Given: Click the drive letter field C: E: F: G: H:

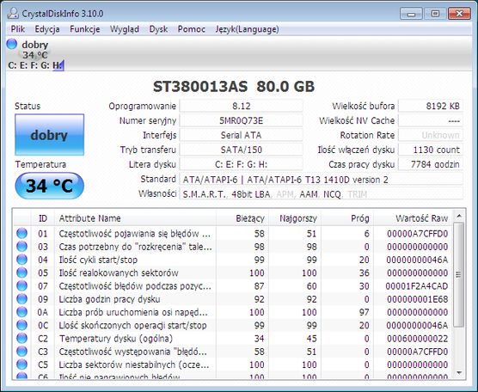Looking at the screenshot, I should (241, 164).
